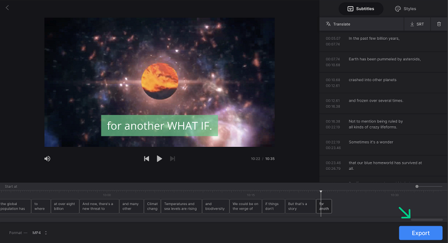Click the 00:05.07 start timestamp
Screen dimensions: 448x243
coord(333,39)
